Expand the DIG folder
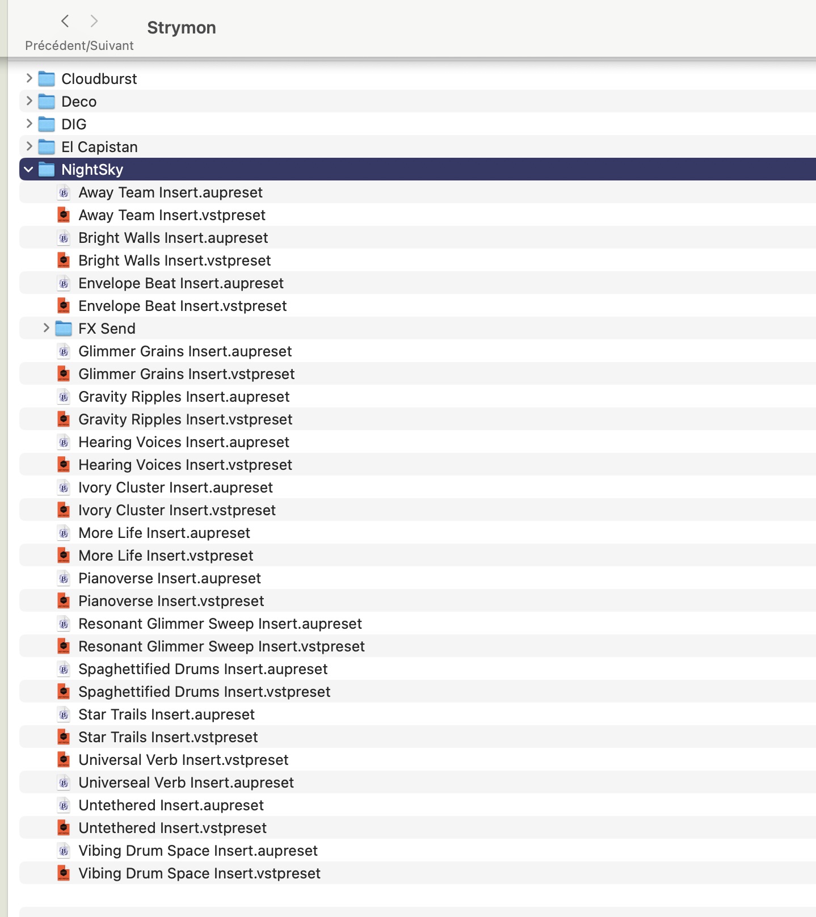 click(29, 124)
